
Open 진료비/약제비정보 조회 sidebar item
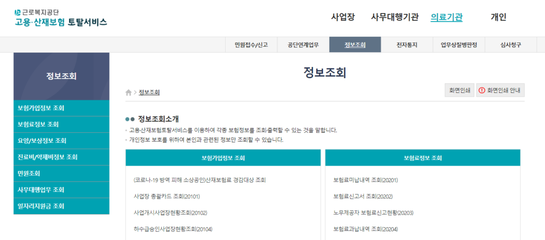(x=47, y=157)
